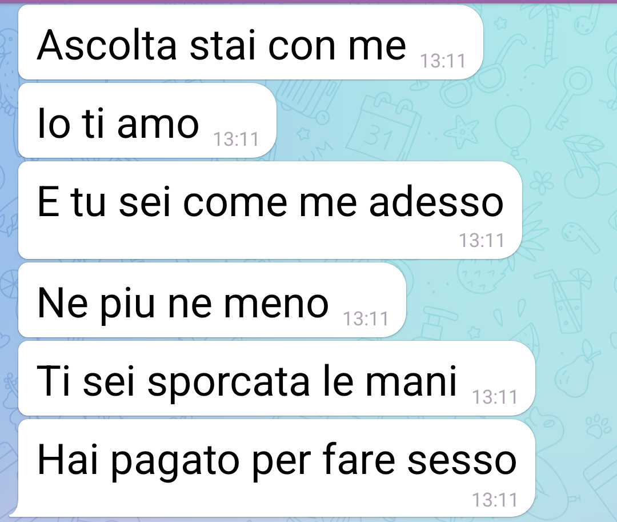Select the 'Ascolta stai con me' message
This screenshot has height=522, width=617.
click(x=251, y=42)
